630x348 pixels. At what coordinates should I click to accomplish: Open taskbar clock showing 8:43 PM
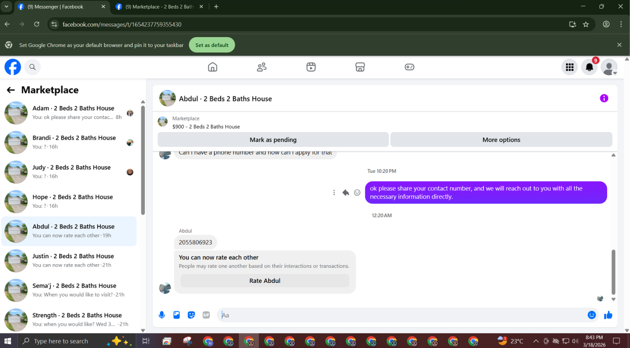tap(594, 341)
